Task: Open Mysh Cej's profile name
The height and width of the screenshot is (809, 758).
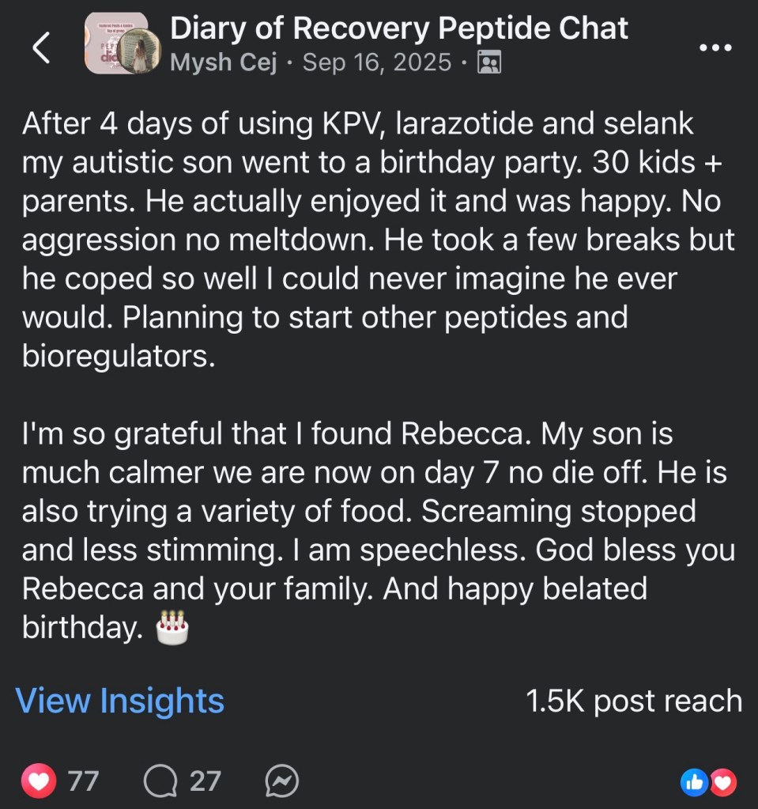Action: pos(224,62)
